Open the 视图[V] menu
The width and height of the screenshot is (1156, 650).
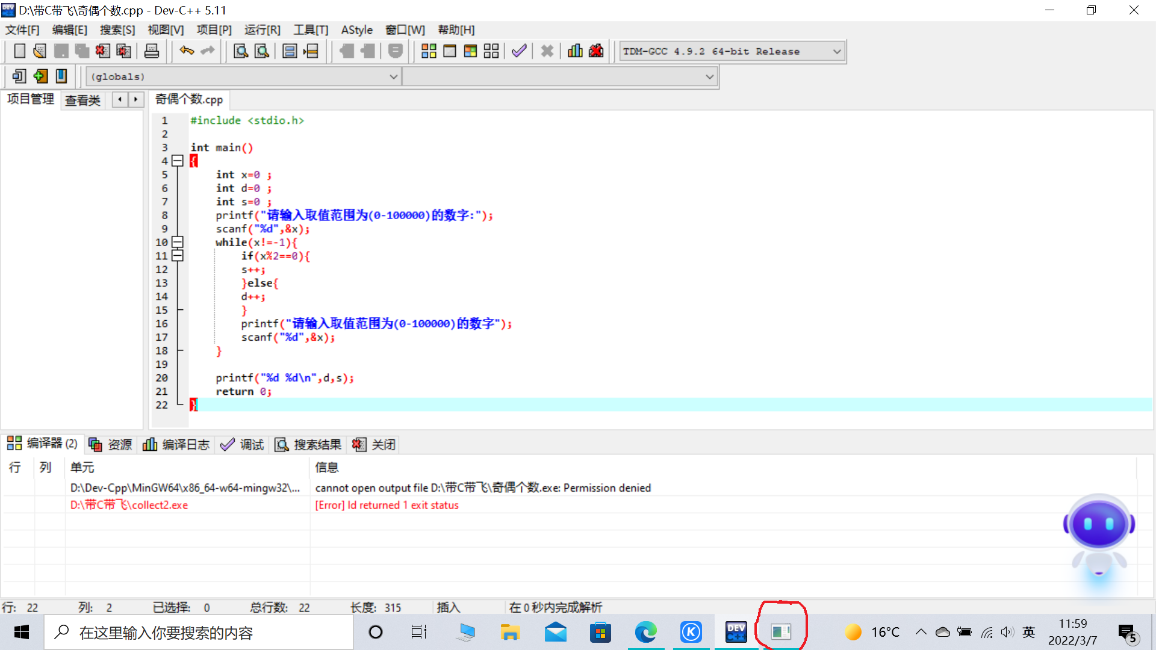(x=166, y=30)
